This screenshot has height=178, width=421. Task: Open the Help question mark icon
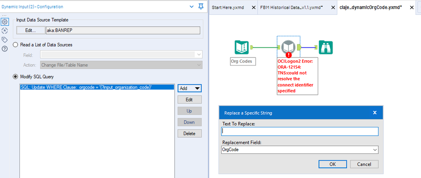pos(4,49)
